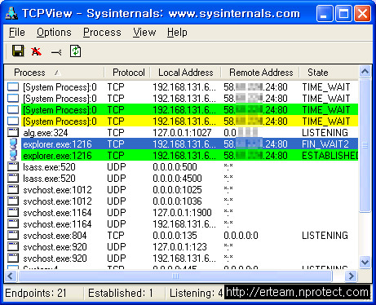The width and height of the screenshot is (376, 305).
Task: Click the Endpoints: 21 status entry
Action: click(x=36, y=293)
